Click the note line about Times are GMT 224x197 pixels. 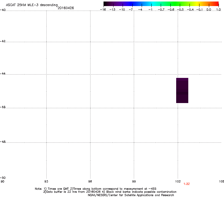pos(96,189)
